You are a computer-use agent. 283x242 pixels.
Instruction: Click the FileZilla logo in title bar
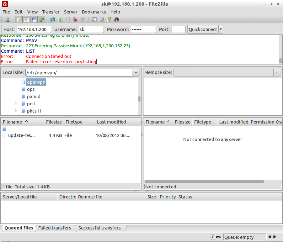click(x=5, y=4)
